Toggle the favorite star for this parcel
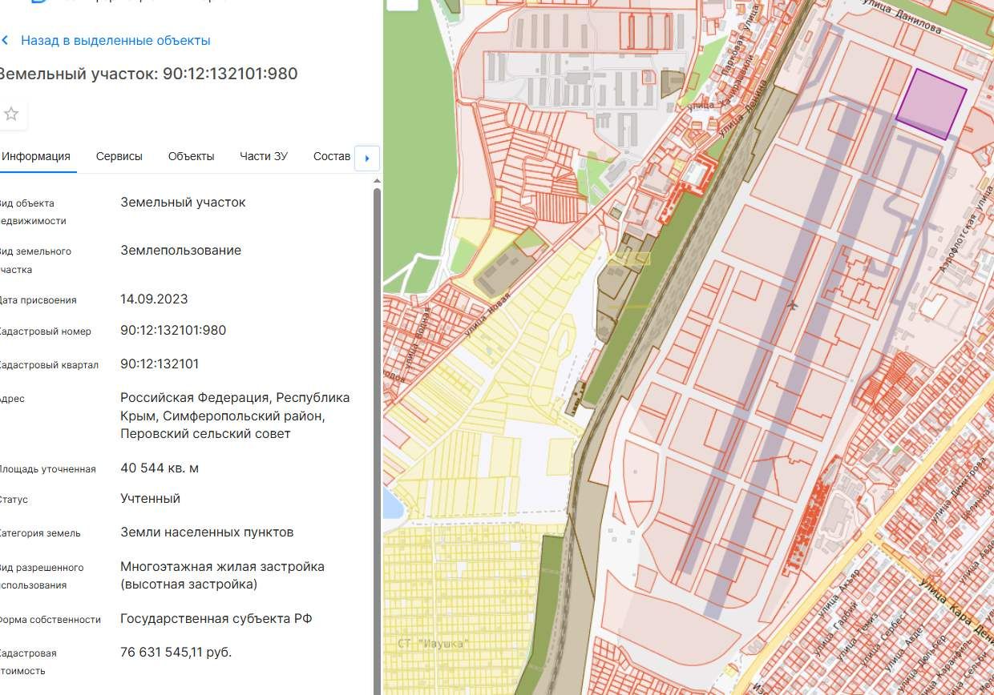The height and width of the screenshot is (695, 994). point(11,114)
